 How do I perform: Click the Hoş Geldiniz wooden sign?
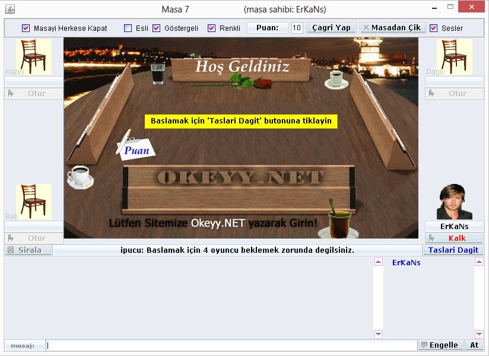pos(242,70)
